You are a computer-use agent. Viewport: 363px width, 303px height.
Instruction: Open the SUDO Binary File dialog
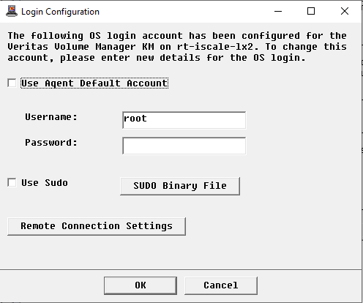pyautogui.click(x=180, y=186)
